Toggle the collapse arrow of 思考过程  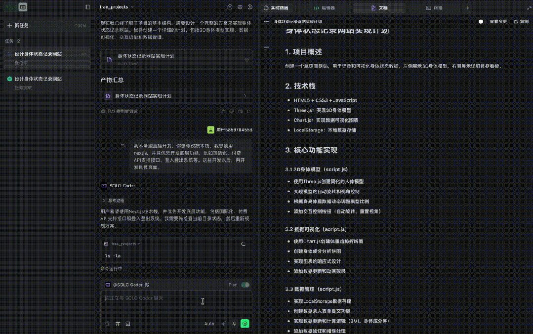click(103, 201)
